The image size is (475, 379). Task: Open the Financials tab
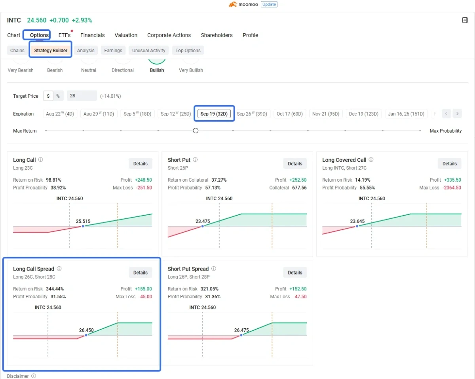tap(93, 35)
